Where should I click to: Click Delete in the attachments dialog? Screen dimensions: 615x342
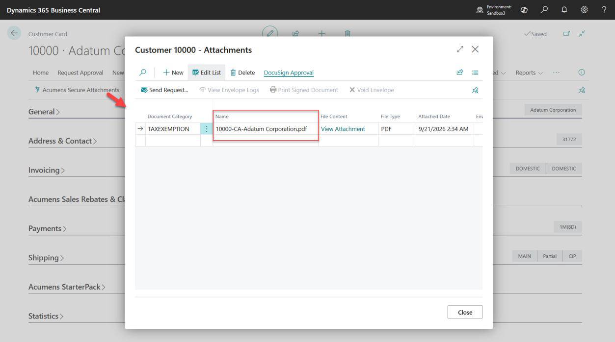click(242, 73)
